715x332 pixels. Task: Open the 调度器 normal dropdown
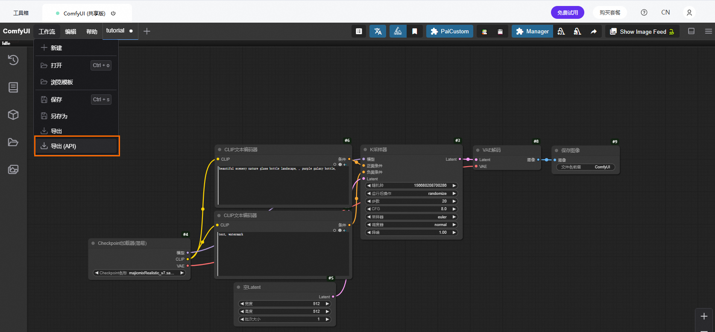[411, 225]
